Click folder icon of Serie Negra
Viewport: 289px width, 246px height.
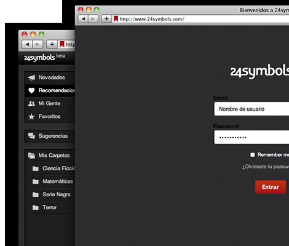[x=36, y=194]
